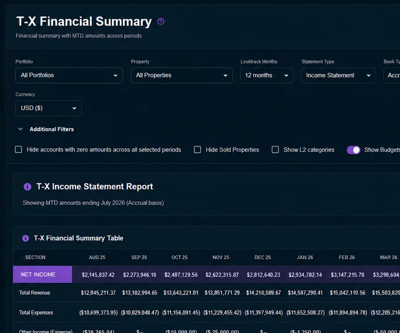Click net income value $2,812,640.23
This screenshot has width=400, height=333.
(263, 275)
